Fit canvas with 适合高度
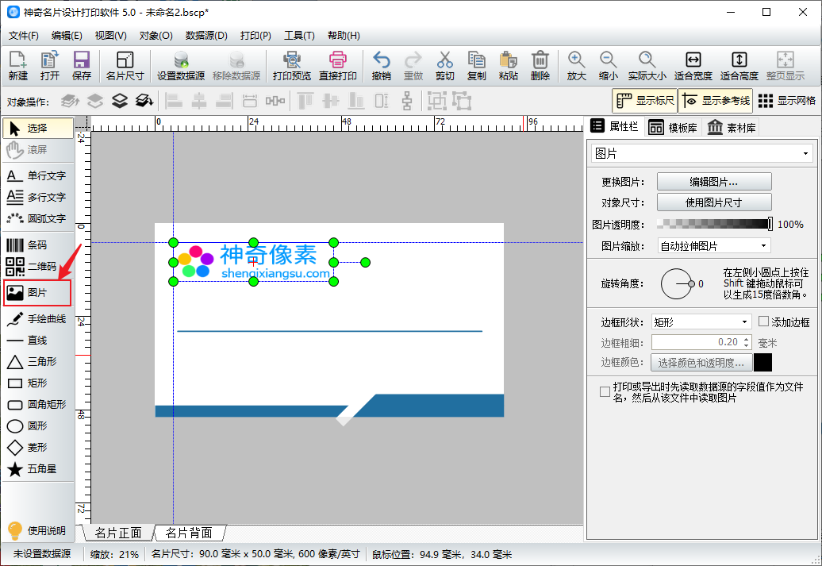The height and width of the screenshot is (566, 822). 739,66
